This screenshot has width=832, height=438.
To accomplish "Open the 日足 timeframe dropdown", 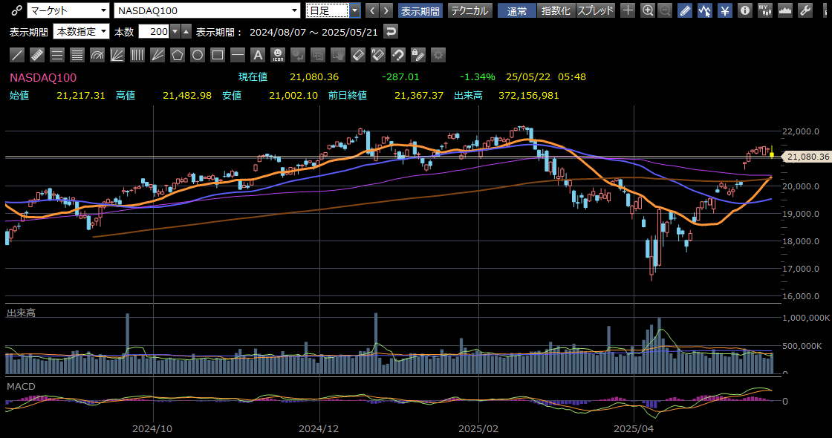I will click(334, 10).
